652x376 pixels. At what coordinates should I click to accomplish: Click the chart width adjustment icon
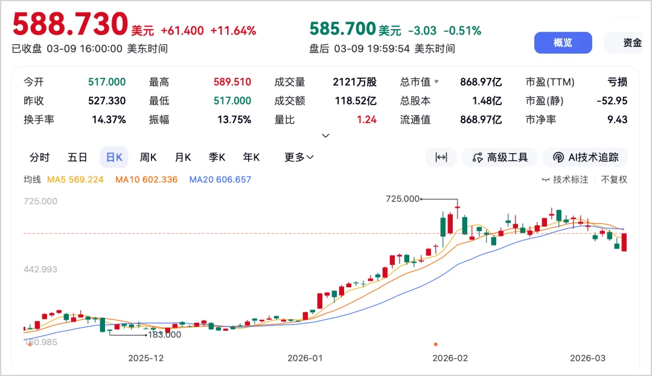click(441, 157)
